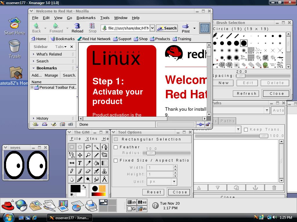Open the URL bar history dropdown
Image resolution: width=297 pixels, height=222 pixels.
tap(152, 28)
